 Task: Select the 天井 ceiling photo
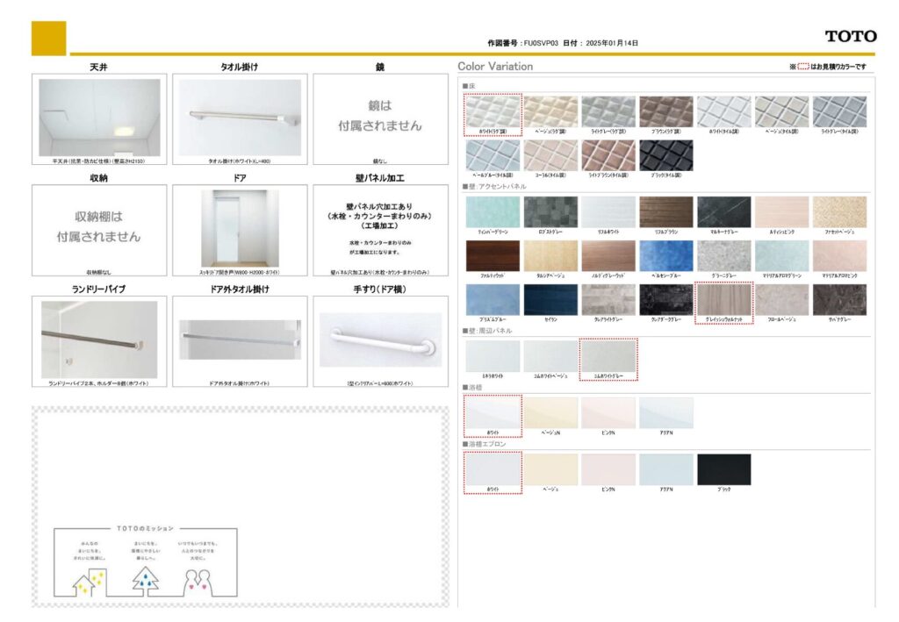[x=99, y=118]
